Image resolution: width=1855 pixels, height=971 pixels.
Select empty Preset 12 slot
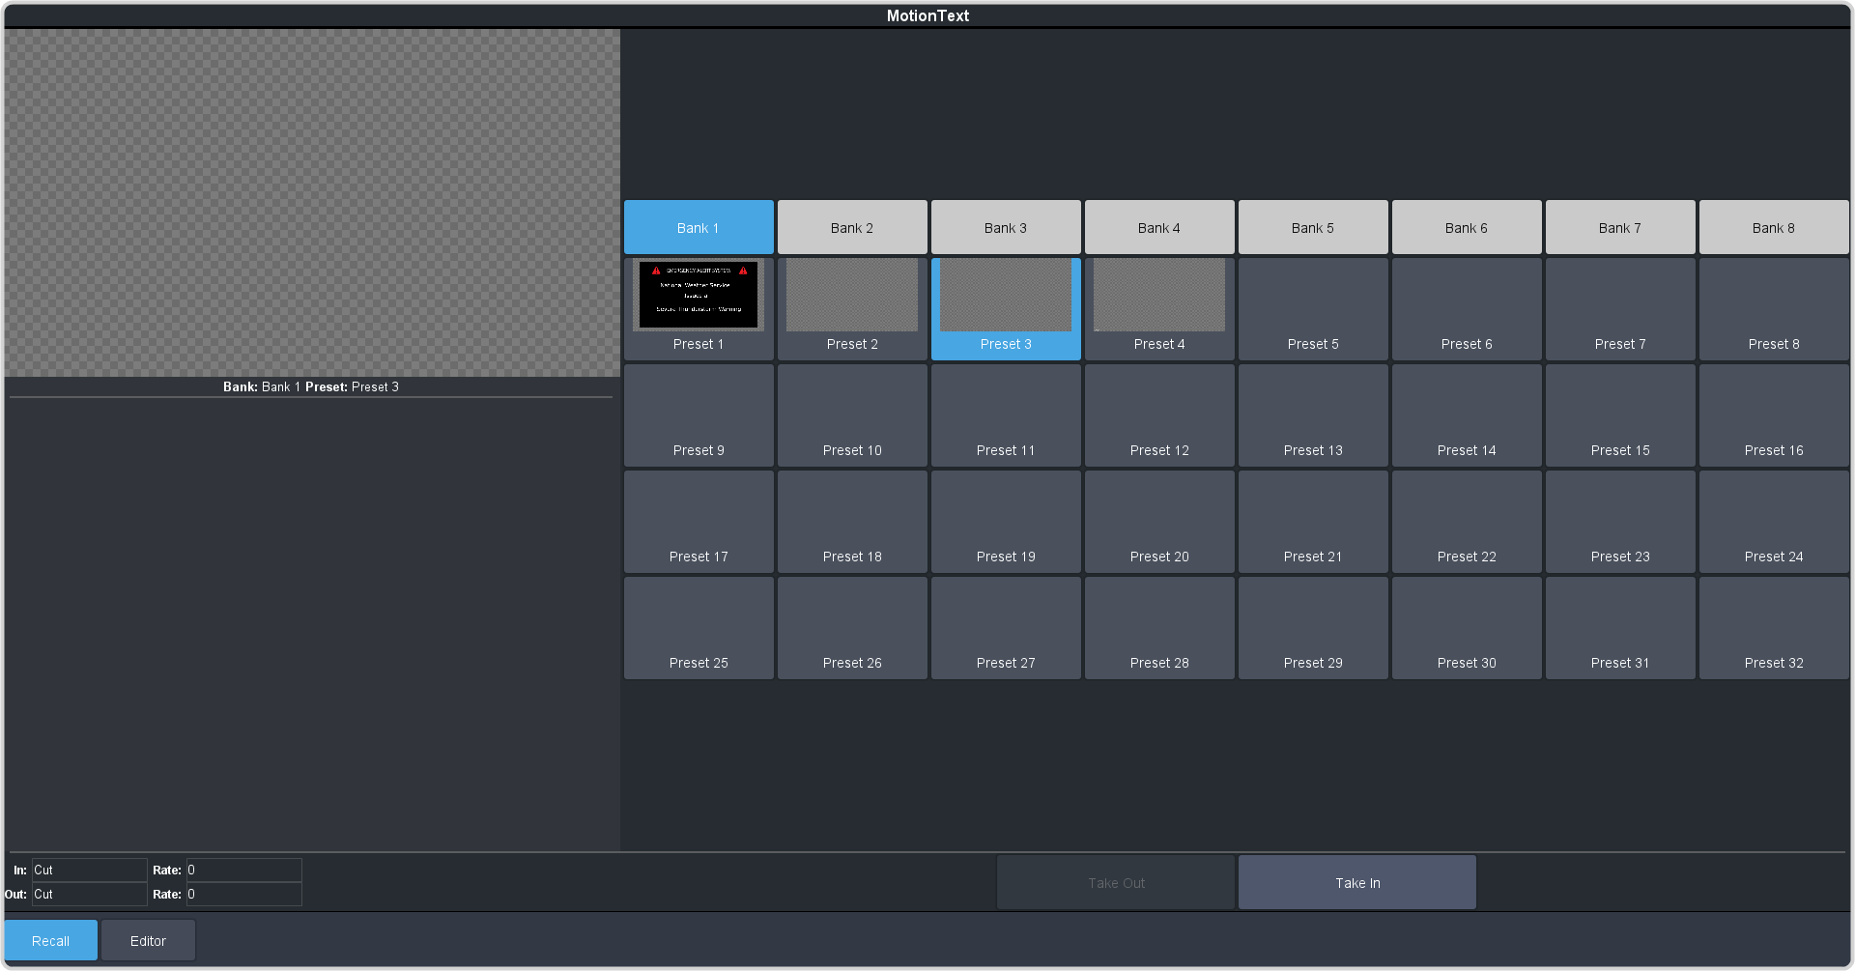click(x=1159, y=415)
